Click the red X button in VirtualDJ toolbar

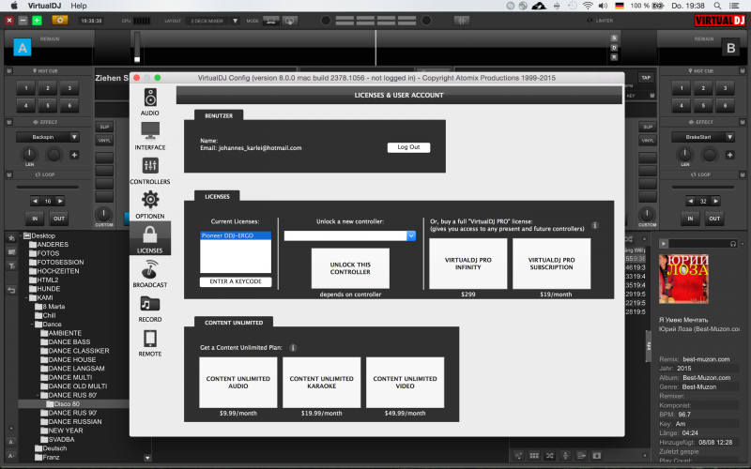click(9, 21)
